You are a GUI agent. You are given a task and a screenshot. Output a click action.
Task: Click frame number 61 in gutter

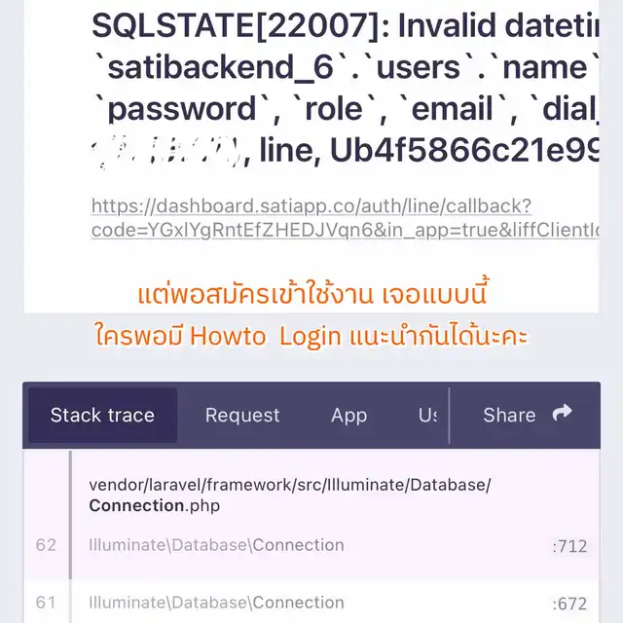pyautogui.click(x=46, y=603)
